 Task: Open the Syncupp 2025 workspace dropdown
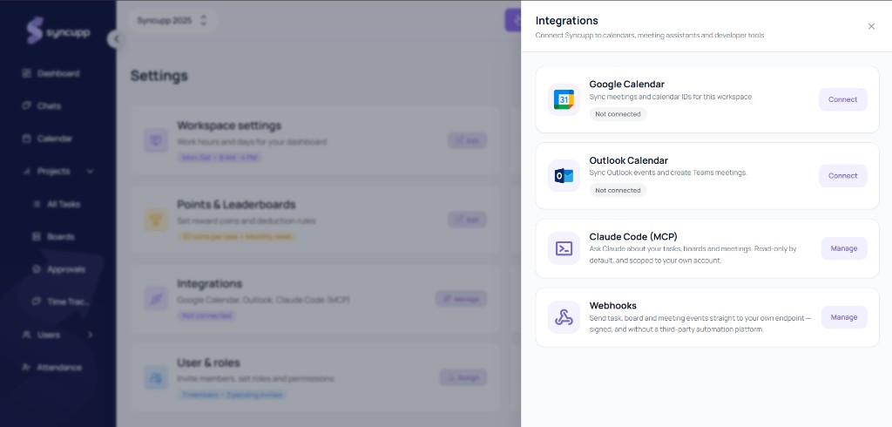172,21
